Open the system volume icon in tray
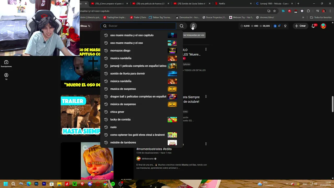Viewport: 334px width, 188px height. 315,184
